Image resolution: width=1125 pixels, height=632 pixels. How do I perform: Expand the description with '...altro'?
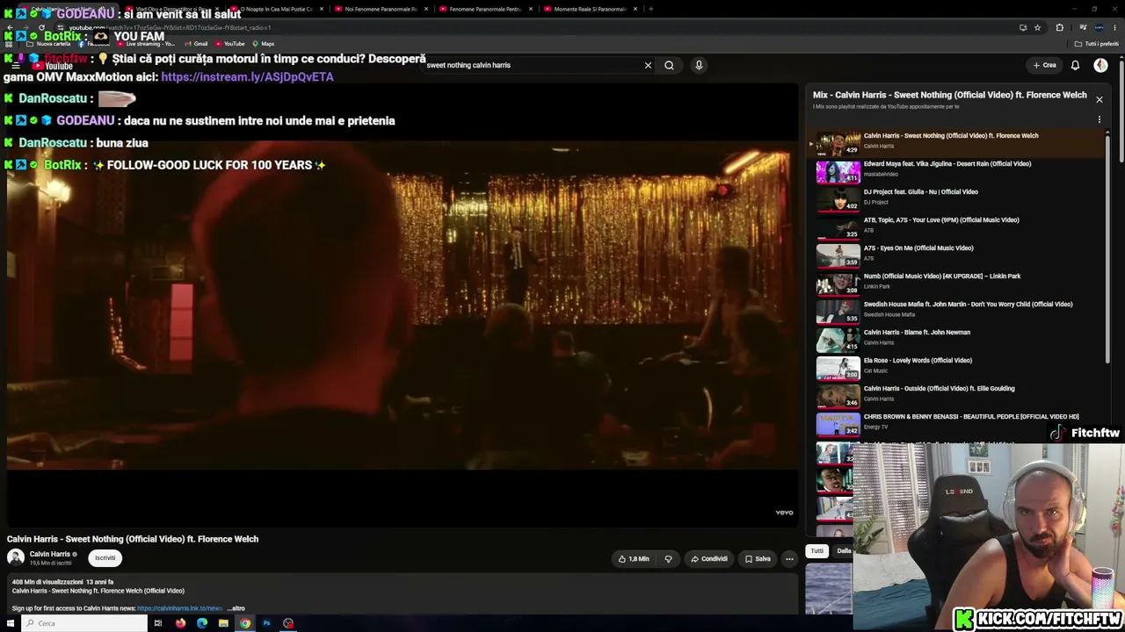[x=236, y=608]
